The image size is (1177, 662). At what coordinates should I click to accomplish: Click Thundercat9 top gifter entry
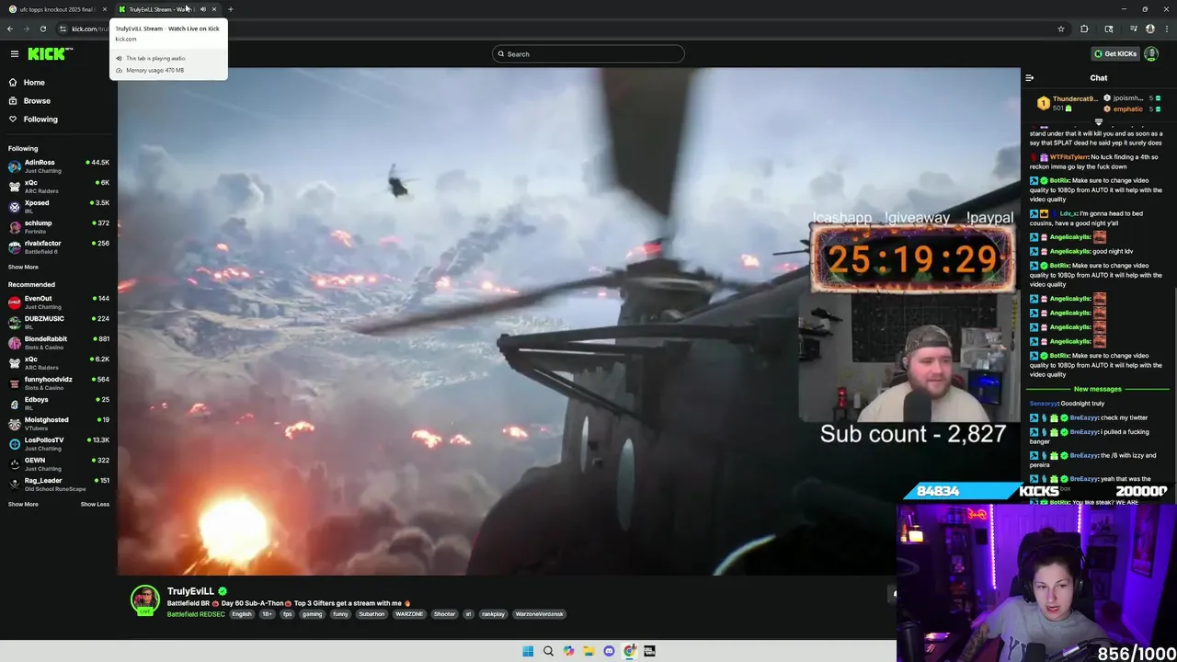point(1067,103)
